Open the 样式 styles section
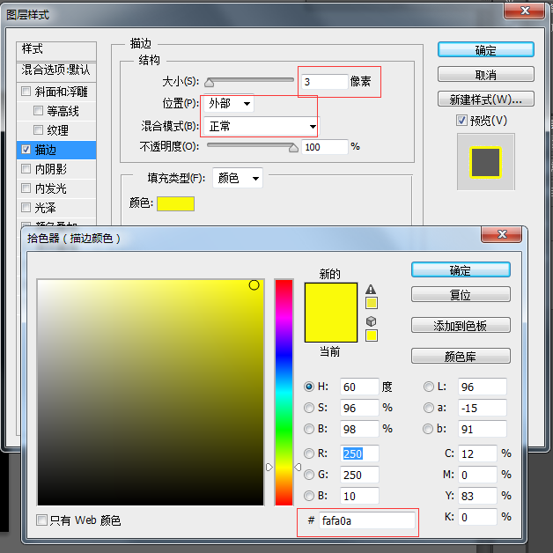The height and width of the screenshot is (553, 553). point(56,49)
